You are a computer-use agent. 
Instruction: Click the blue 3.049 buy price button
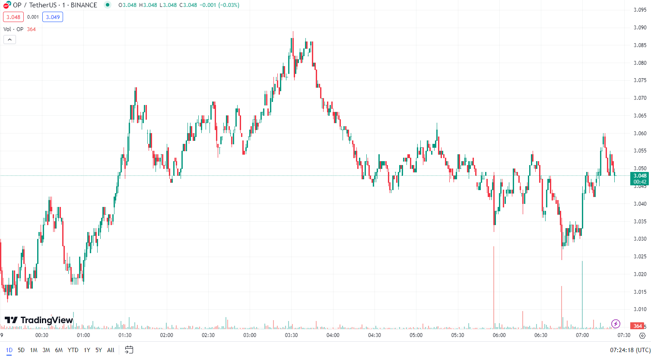(x=53, y=17)
